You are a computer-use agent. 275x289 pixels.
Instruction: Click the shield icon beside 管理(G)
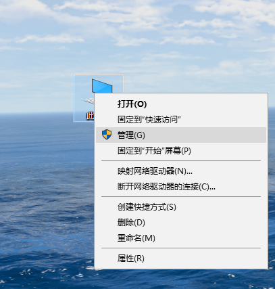point(107,135)
